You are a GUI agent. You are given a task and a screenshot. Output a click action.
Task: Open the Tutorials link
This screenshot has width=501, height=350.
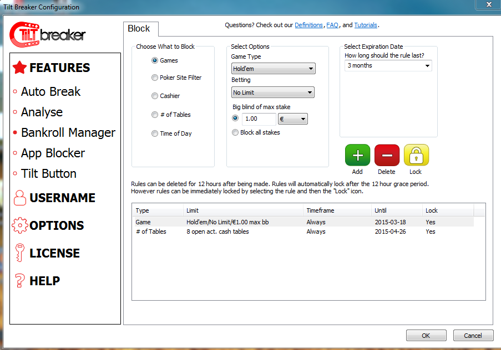tap(366, 25)
